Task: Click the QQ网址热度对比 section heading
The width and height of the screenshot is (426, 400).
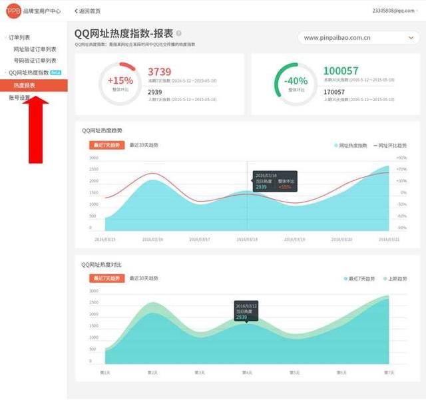Action: pos(101,265)
